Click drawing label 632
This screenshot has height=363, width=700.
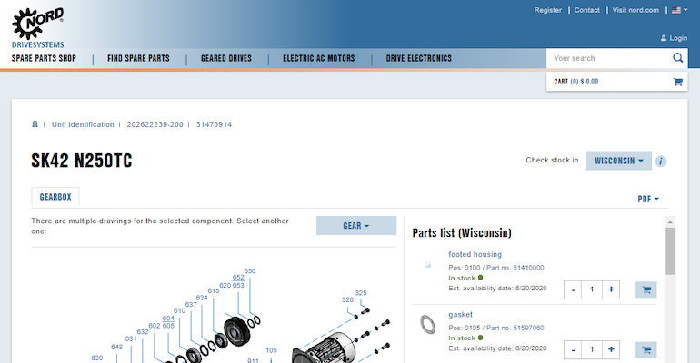coord(143,332)
